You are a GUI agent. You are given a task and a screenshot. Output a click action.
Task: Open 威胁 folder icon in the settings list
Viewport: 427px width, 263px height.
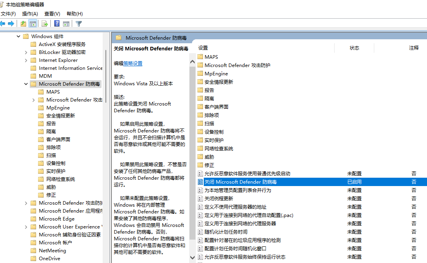[x=200, y=157]
